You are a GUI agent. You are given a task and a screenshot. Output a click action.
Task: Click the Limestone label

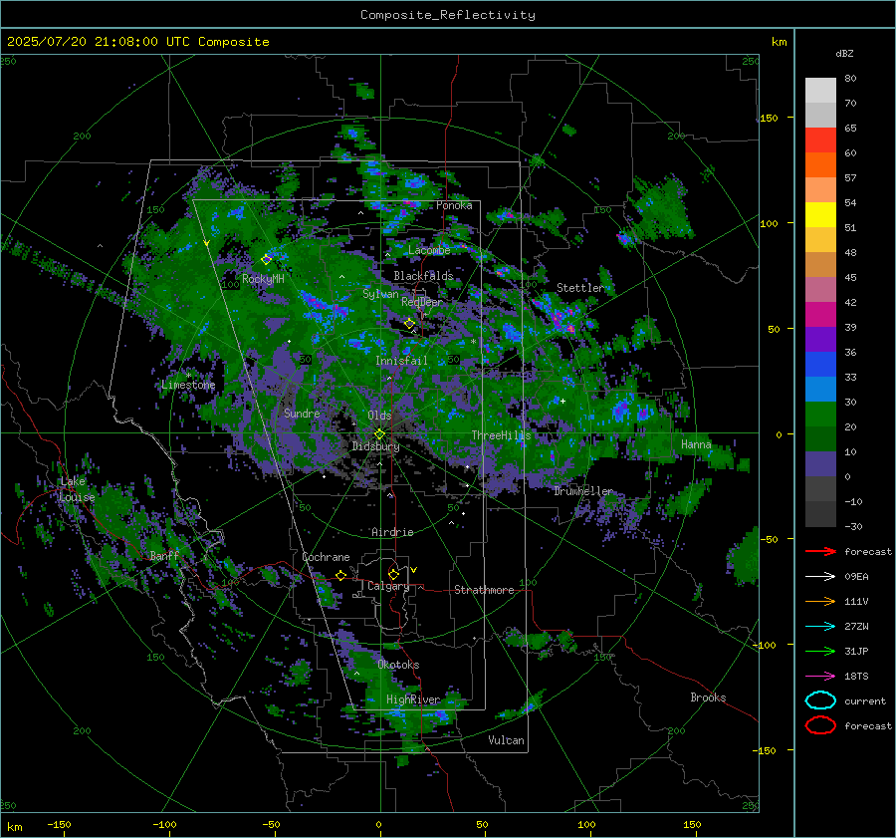tap(188, 385)
